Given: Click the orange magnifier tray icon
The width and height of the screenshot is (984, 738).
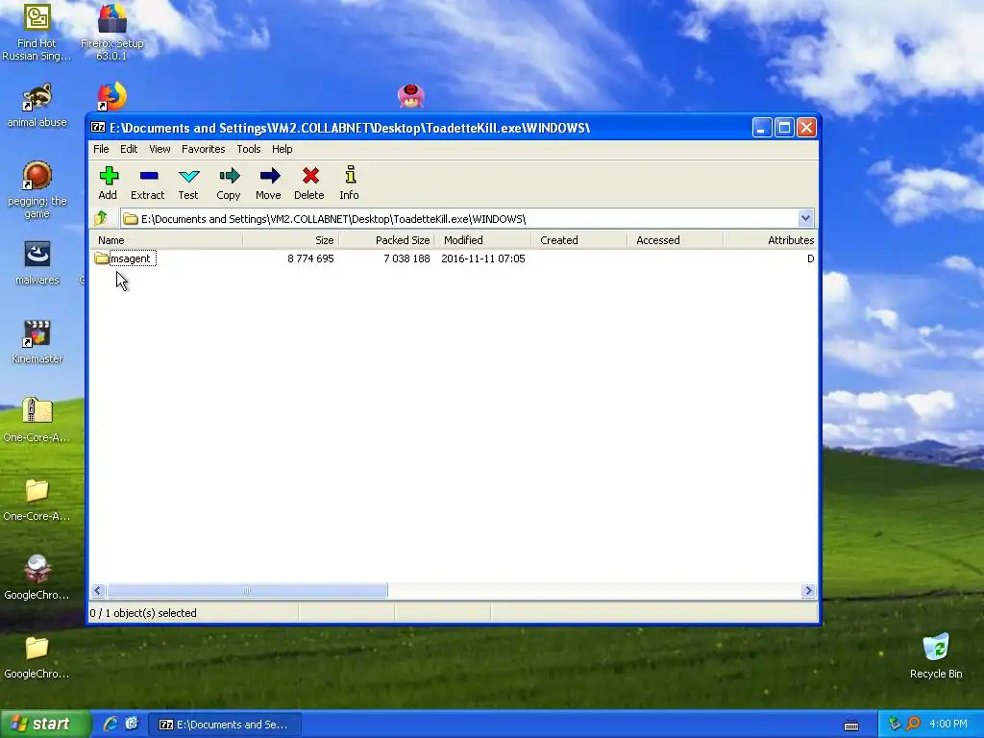Looking at the screenshot, I should (x=914, y=724).
